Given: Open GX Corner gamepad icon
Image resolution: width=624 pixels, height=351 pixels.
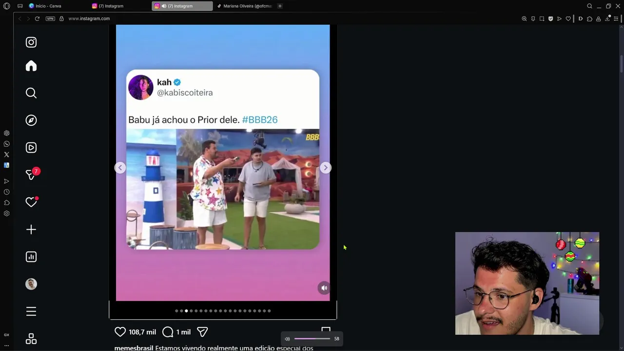Looking at the screenshot, I should pos(20,6).
